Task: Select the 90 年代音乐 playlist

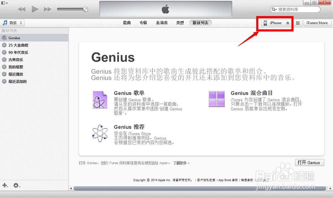Action: click(34, 52)
